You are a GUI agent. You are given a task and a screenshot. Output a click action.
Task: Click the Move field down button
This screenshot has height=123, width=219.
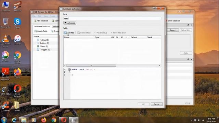click(x=118, y=33)
